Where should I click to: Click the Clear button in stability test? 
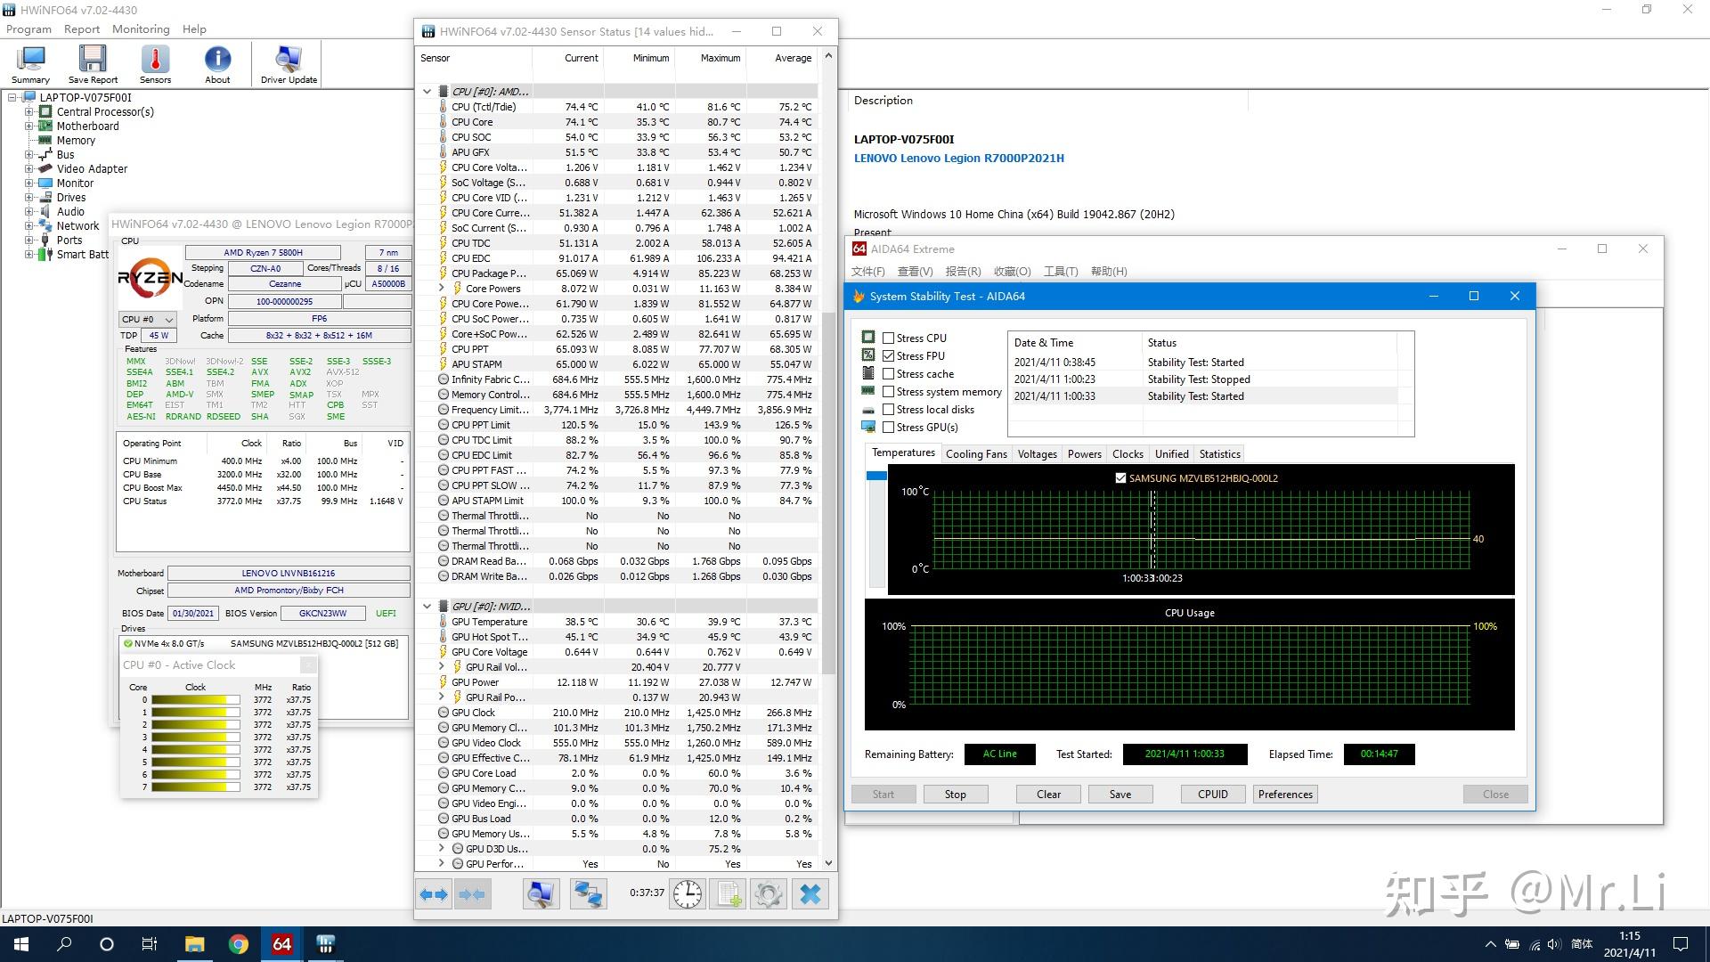click(1048, 795)
